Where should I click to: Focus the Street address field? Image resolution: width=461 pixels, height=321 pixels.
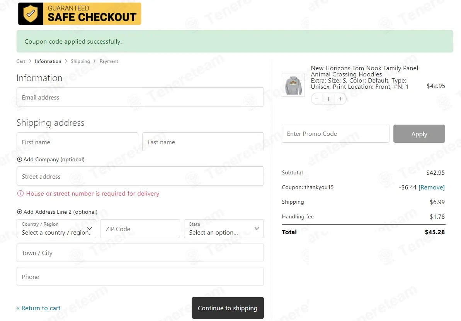[140, 176]
